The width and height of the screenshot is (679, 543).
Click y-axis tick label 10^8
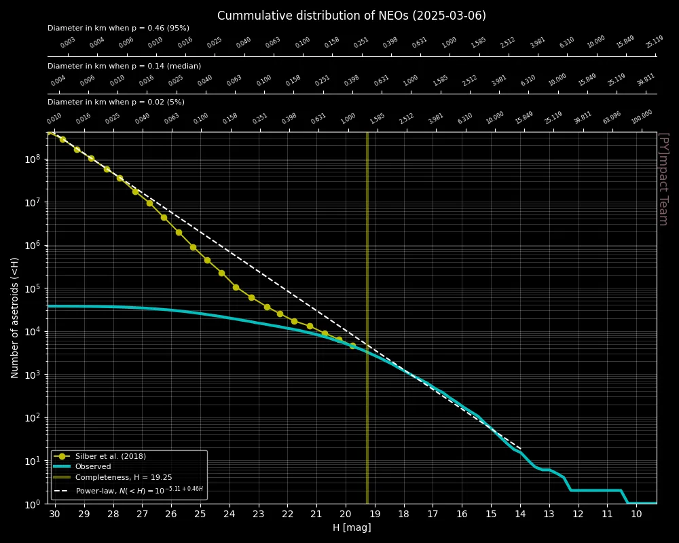(33, 159)
